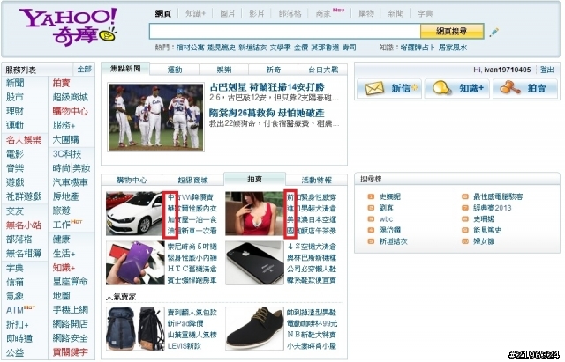Open 買關鍵字 in the services list

[71, 352]
